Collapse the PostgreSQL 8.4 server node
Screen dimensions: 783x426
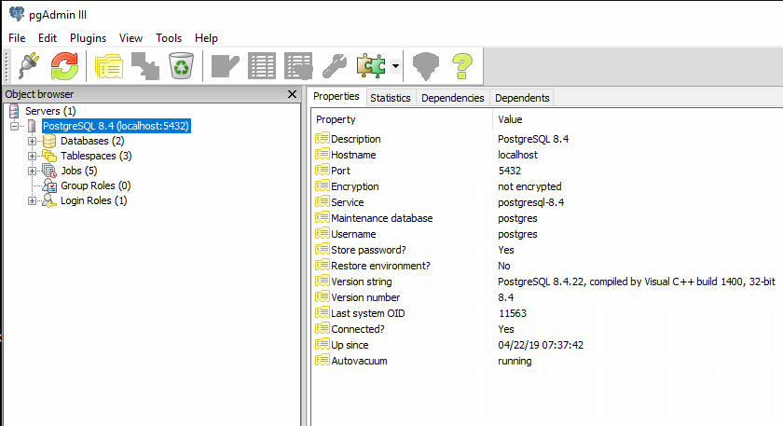pyautogui.click(x=14, y=126)
